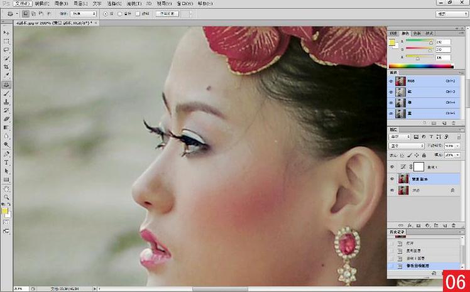The height and width of the screenshot is (292, 470).
Task: Create new adjustment layer icon
Action: point(427,225)
